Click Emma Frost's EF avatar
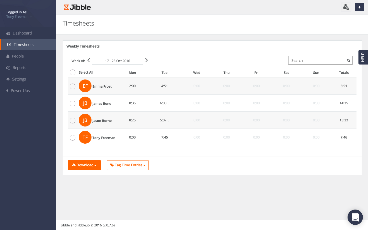 click(x=85, y=86)
